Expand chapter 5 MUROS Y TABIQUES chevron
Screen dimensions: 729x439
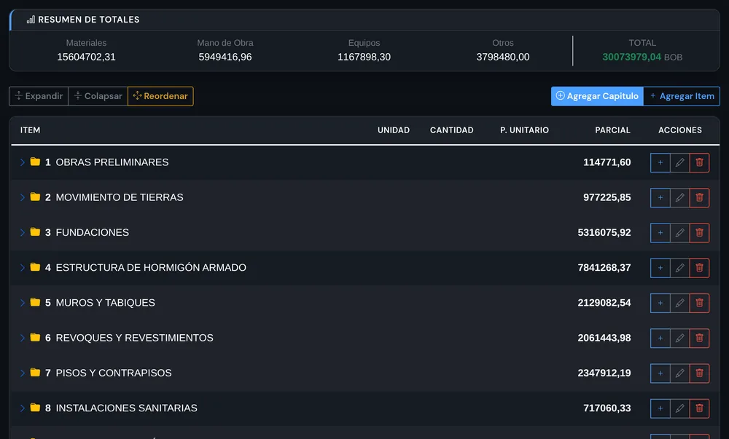(23, 303)
